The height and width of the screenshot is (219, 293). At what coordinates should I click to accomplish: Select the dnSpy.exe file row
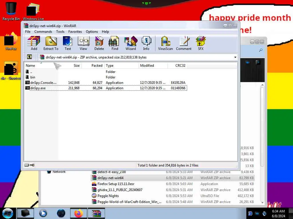pos(106,88)
